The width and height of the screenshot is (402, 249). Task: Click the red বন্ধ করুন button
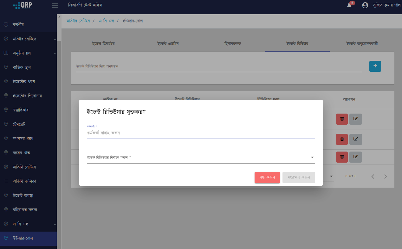point(267,177)
